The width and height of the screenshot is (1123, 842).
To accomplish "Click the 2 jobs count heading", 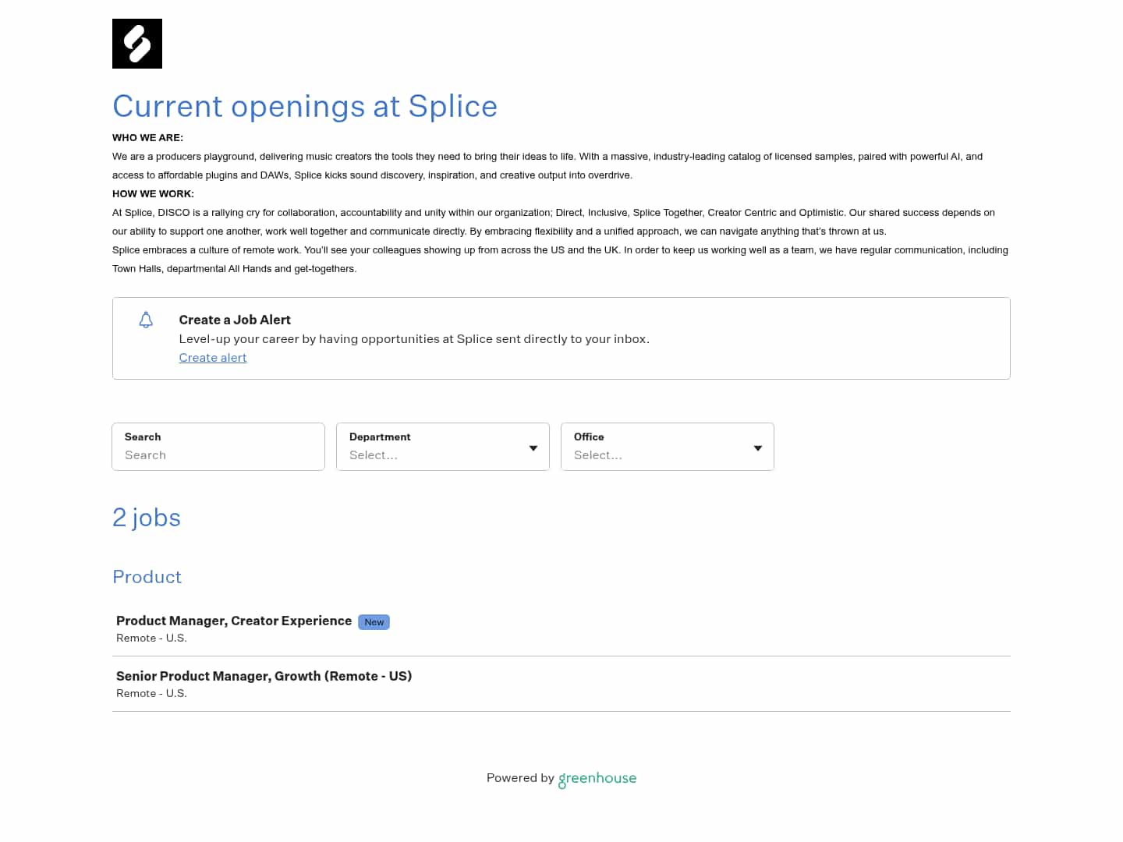I will click(x=147, y=517).
